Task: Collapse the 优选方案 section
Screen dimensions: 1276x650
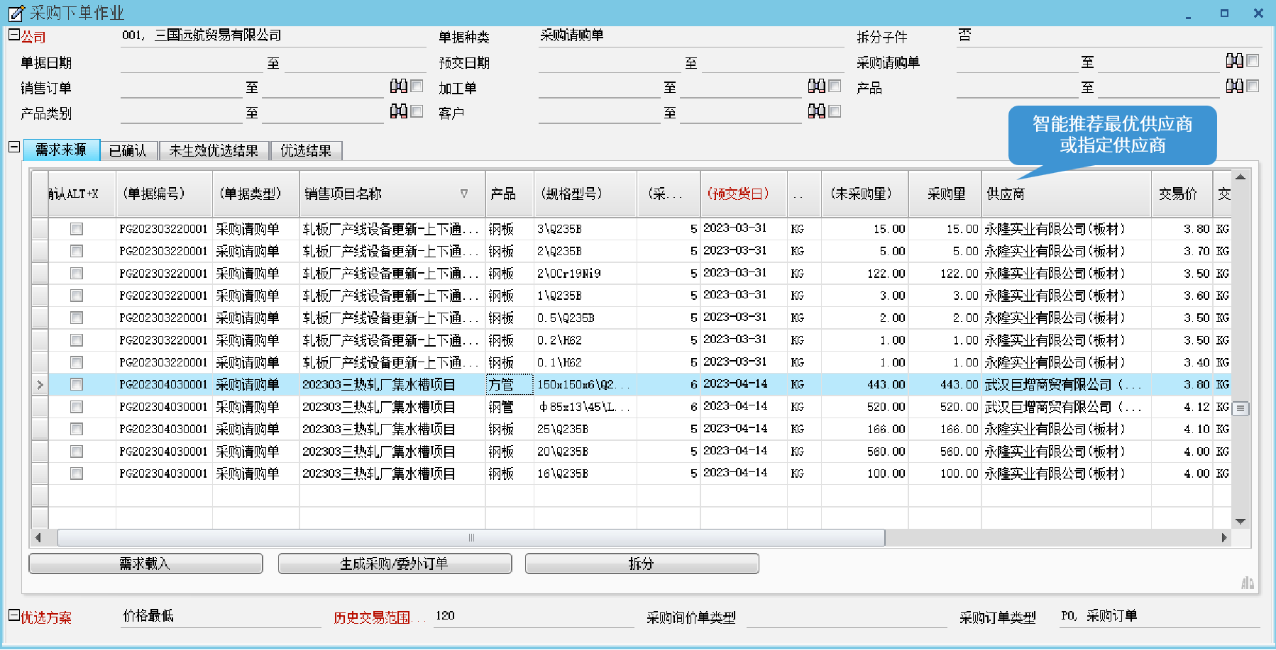Action: [x=14, y=615]
